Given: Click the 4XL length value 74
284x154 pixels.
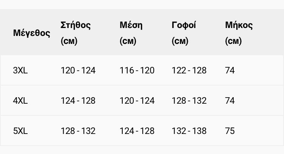Looking at the screenshot, I should click(x=230, y=101).
